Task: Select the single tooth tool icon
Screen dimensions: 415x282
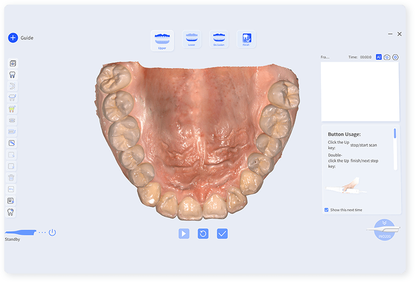Action: coord(12,75)
